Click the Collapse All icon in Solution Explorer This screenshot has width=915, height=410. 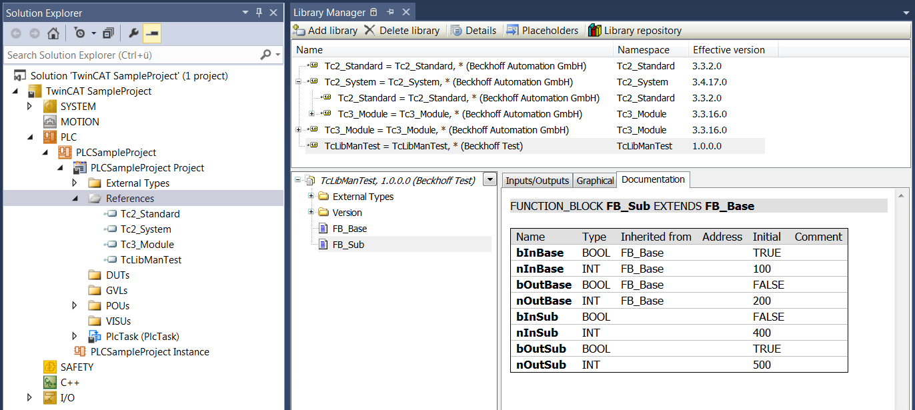[109, 33]
